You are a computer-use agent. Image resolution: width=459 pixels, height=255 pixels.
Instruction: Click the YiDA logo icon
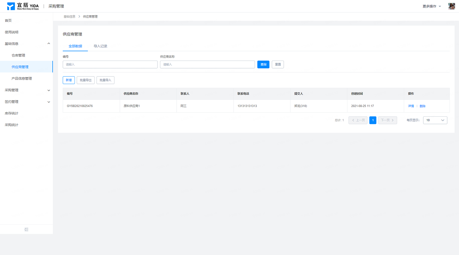tap(11, 6)
